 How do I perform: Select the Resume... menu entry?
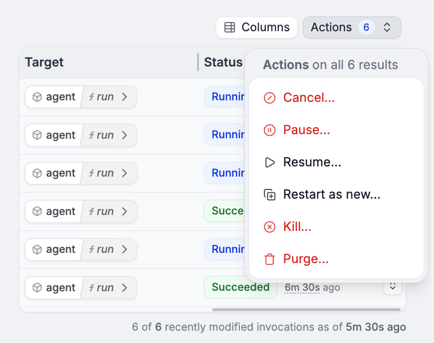(x=312, y=162)
